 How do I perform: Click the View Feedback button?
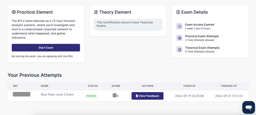click(147, 96)
